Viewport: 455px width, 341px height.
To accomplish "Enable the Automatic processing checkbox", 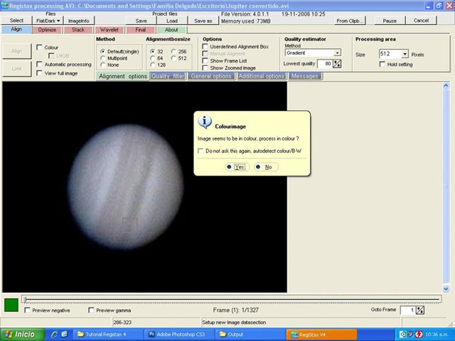I will coord(39,64).
